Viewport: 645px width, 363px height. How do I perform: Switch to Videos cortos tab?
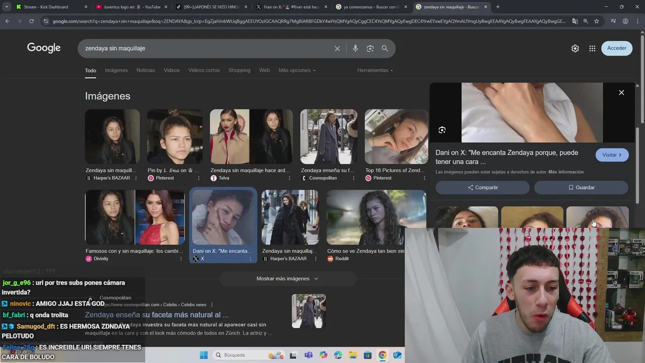pos(204,70)
